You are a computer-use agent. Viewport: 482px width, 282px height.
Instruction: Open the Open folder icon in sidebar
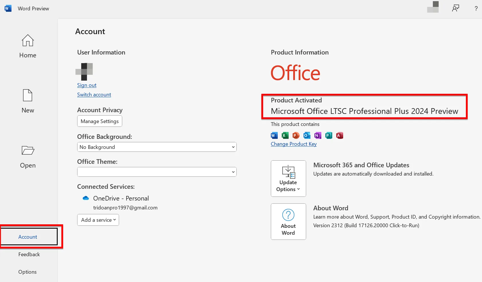point(28,150)
